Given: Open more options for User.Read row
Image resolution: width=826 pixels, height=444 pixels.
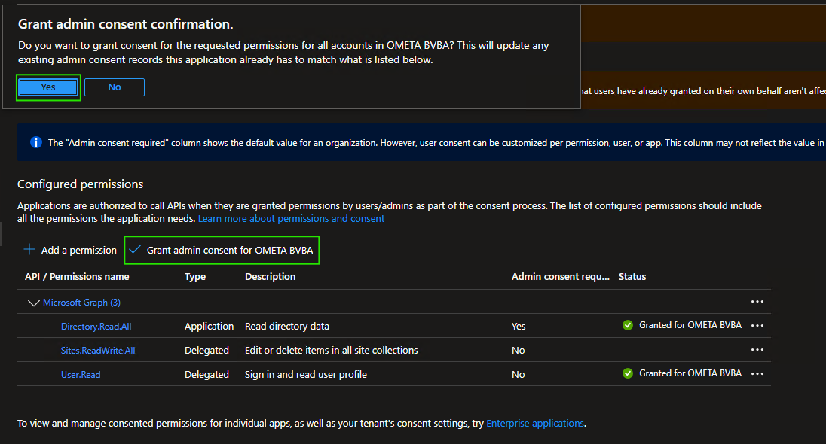Looking at the screenshot, I should pos(757,373).
